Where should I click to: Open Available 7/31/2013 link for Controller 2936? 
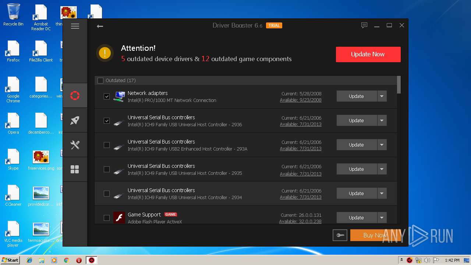(x=301, y=124)
